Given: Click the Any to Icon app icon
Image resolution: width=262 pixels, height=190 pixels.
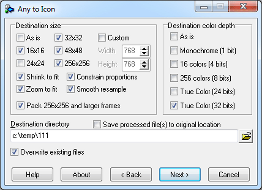Looking at the screenshot, I should [9, 9].
